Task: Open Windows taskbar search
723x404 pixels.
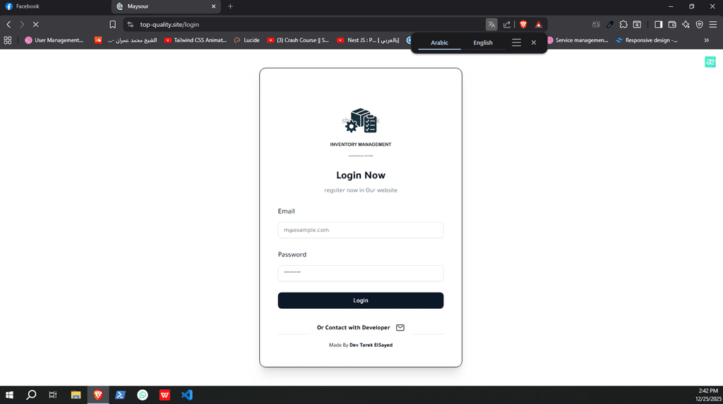Action: tap(31, 395)
